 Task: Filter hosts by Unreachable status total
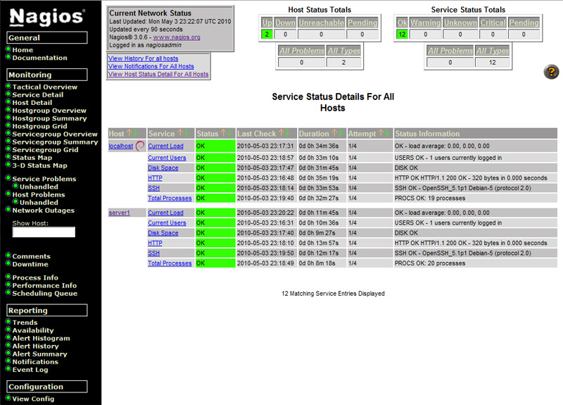point(320,23)
